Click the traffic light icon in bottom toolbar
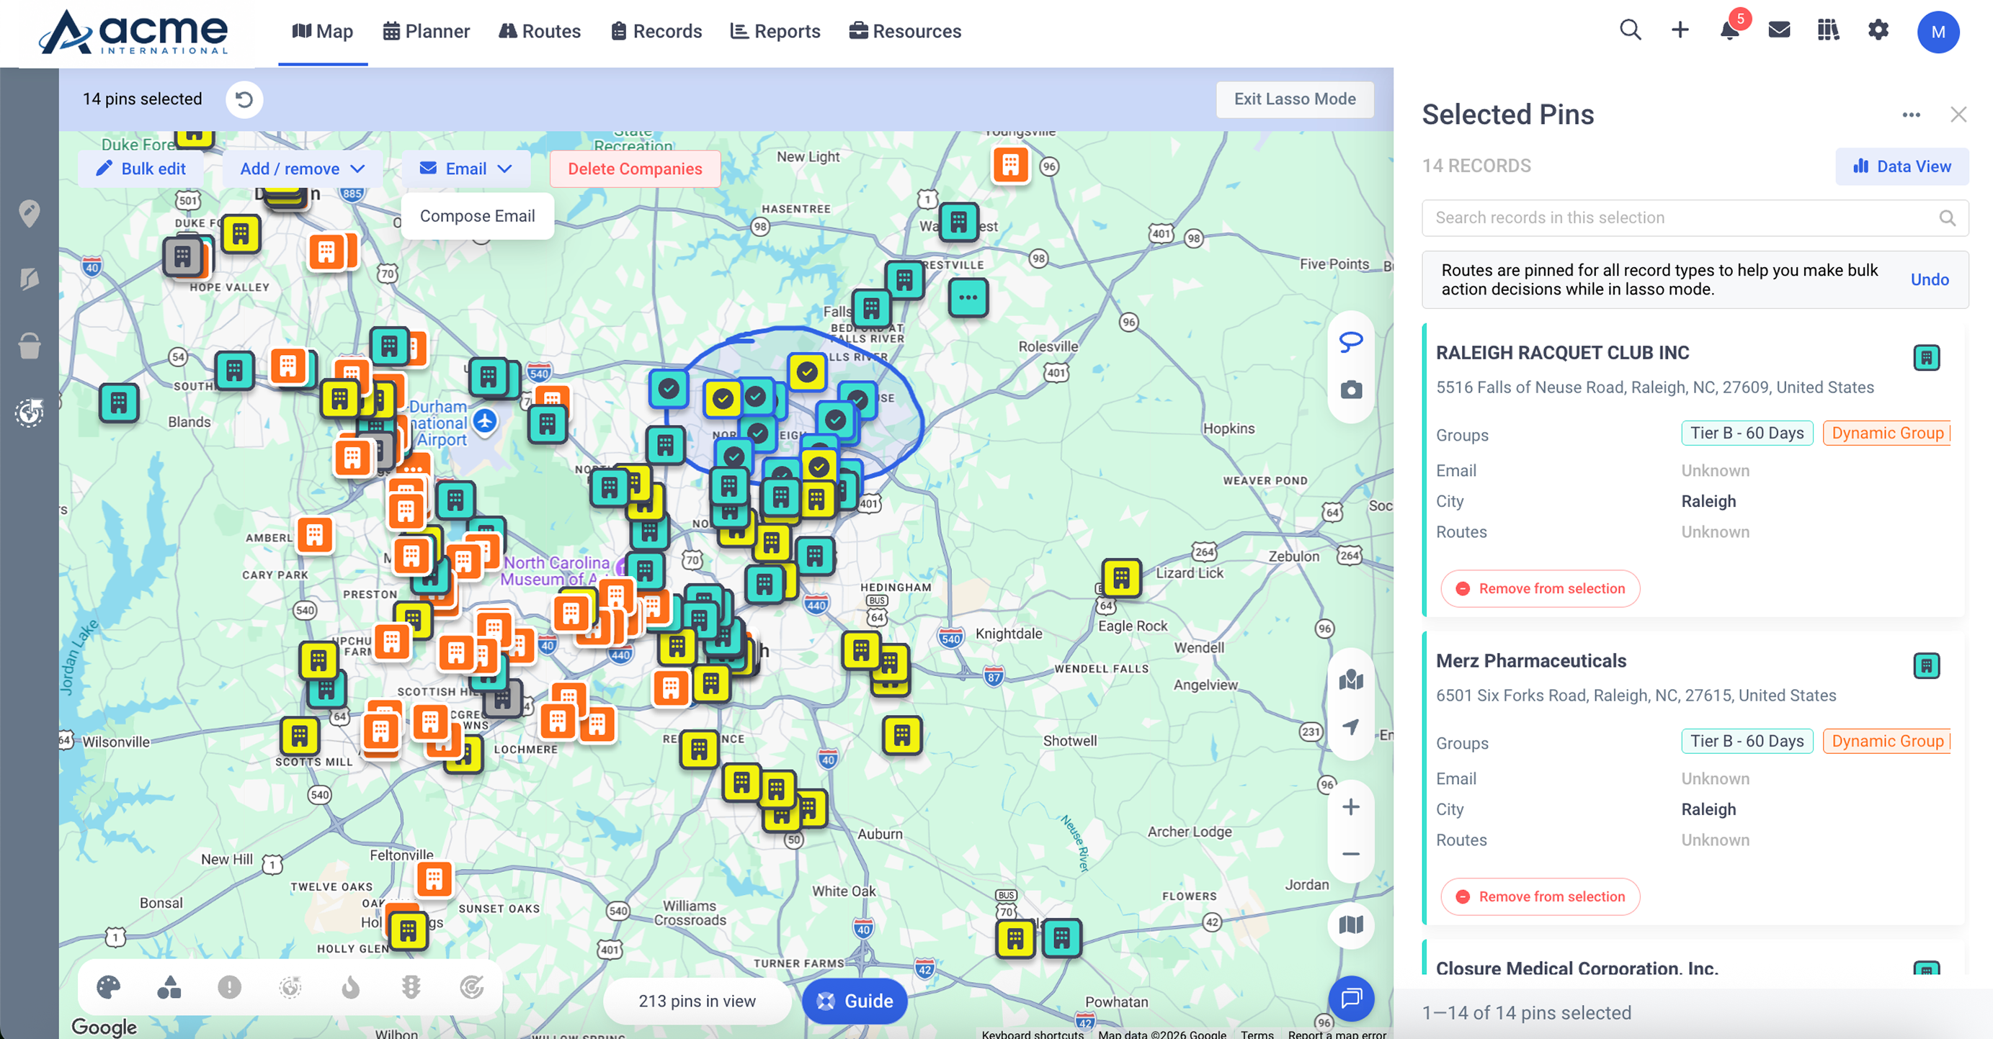The image size is (1993, 1039). click(x=411, y=987)
